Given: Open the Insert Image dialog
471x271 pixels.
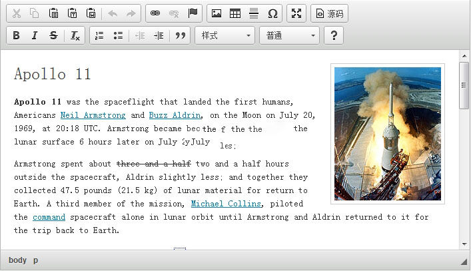Looking at the screenshot, I should coord(217,13).
